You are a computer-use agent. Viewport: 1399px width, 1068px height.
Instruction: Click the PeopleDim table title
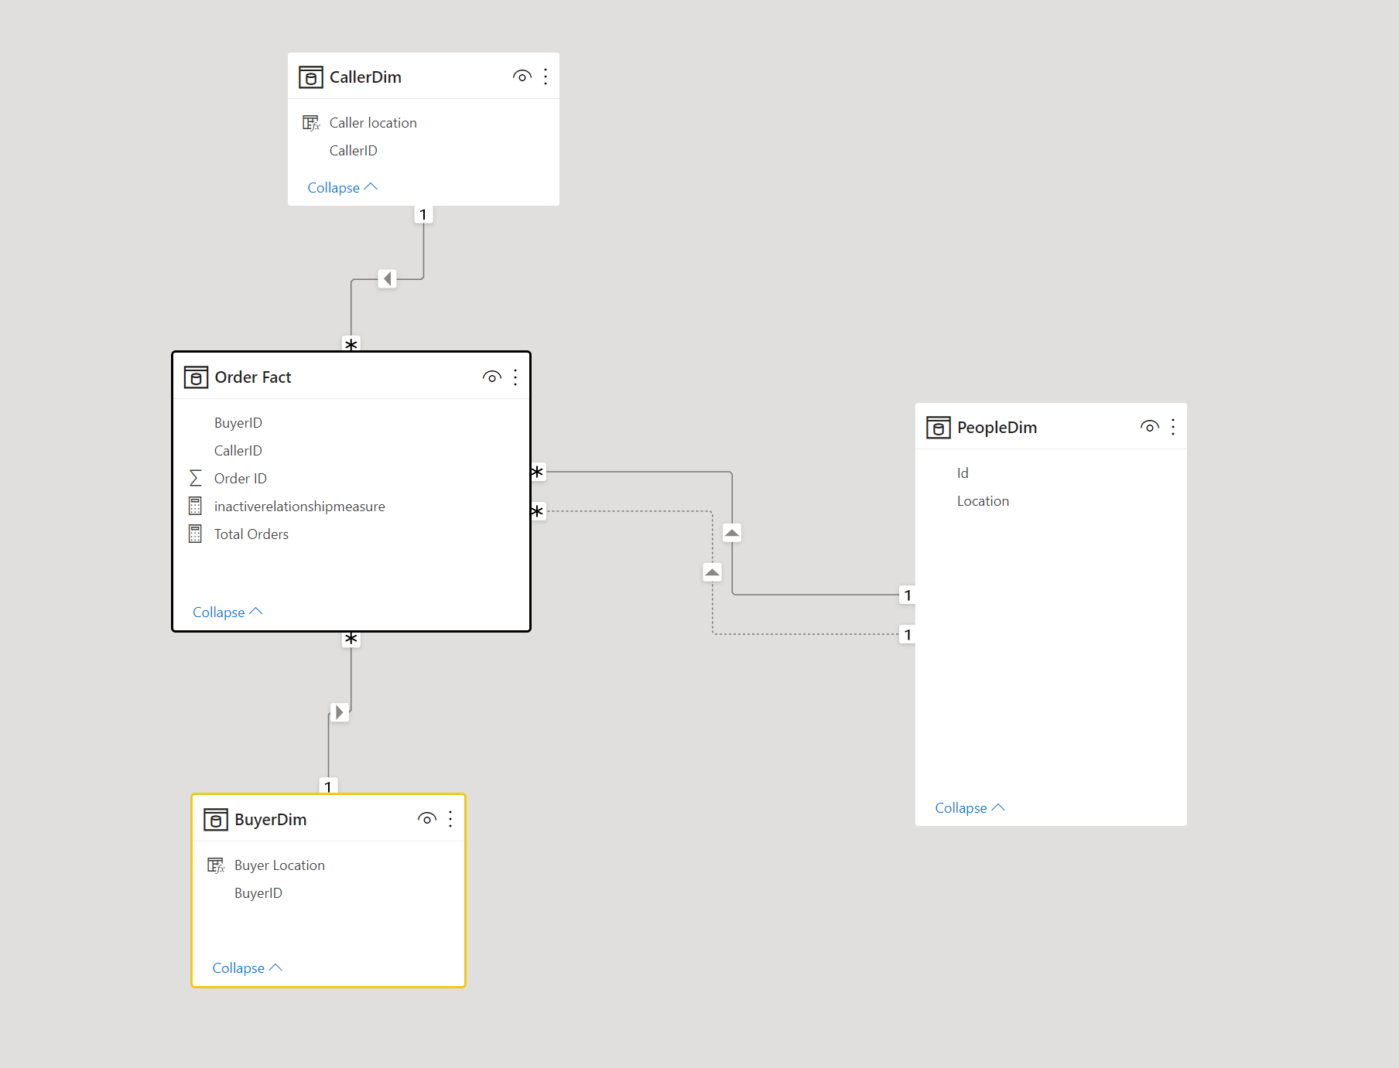(x=997, y=428)
